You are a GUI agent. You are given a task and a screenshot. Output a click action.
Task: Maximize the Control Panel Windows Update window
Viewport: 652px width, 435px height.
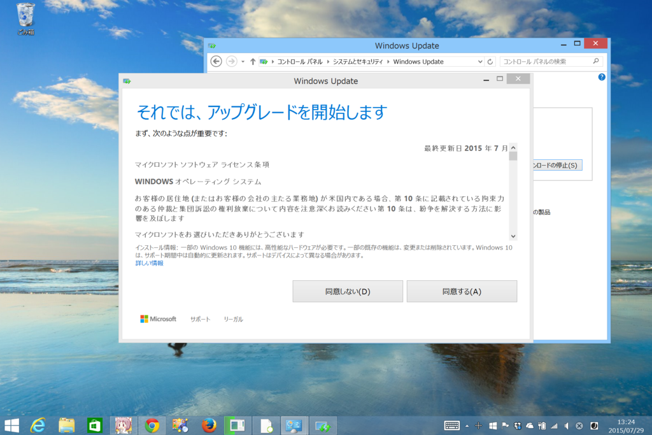[x=577, y=43]
